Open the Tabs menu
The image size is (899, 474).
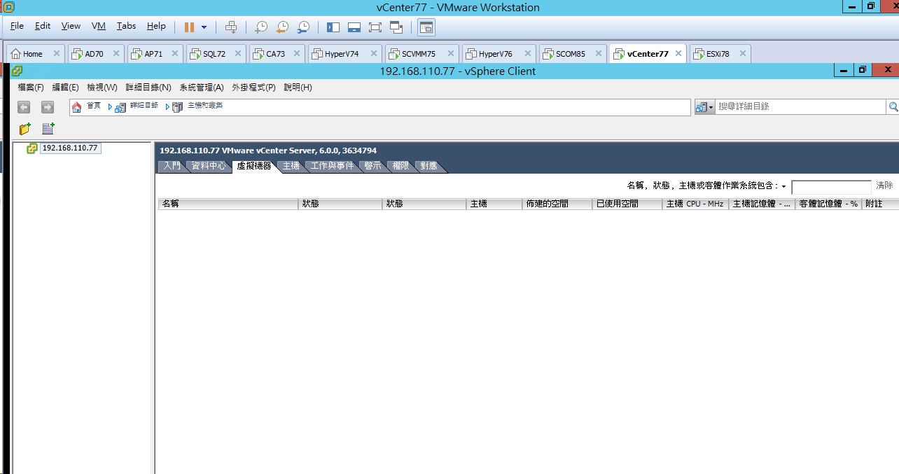(126, 26)
